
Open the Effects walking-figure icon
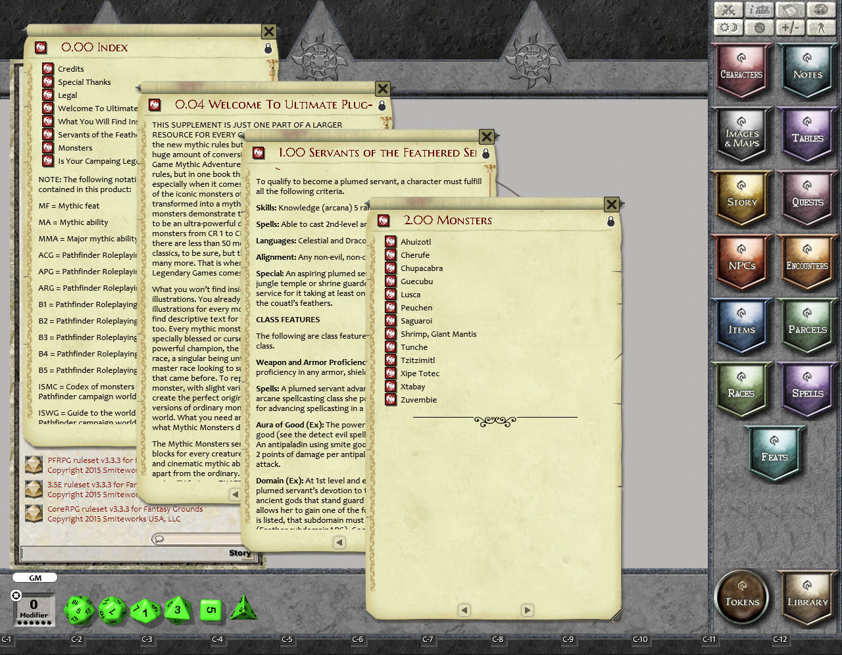tap(820, 28)
